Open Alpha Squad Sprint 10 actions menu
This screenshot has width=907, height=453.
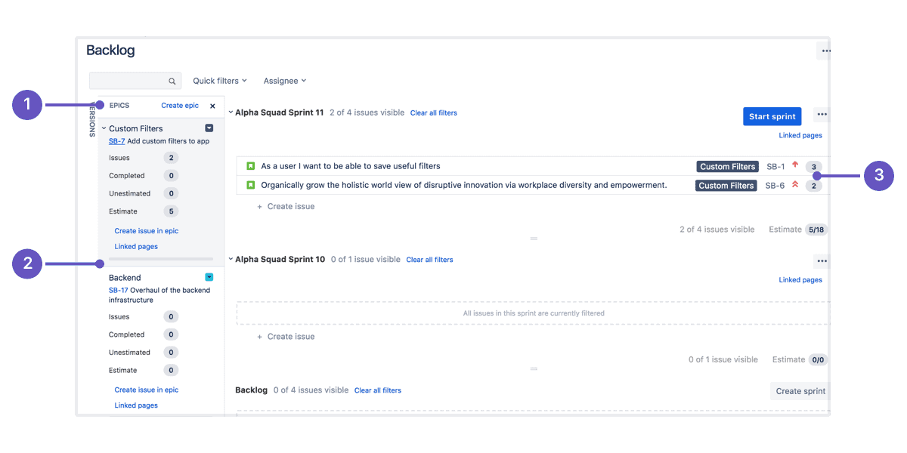(822, 260)
